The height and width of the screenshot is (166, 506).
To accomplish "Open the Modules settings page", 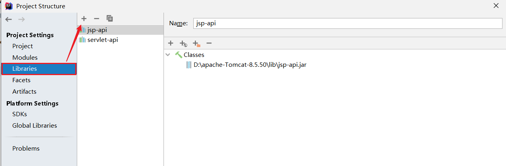I will click(25, 57).
